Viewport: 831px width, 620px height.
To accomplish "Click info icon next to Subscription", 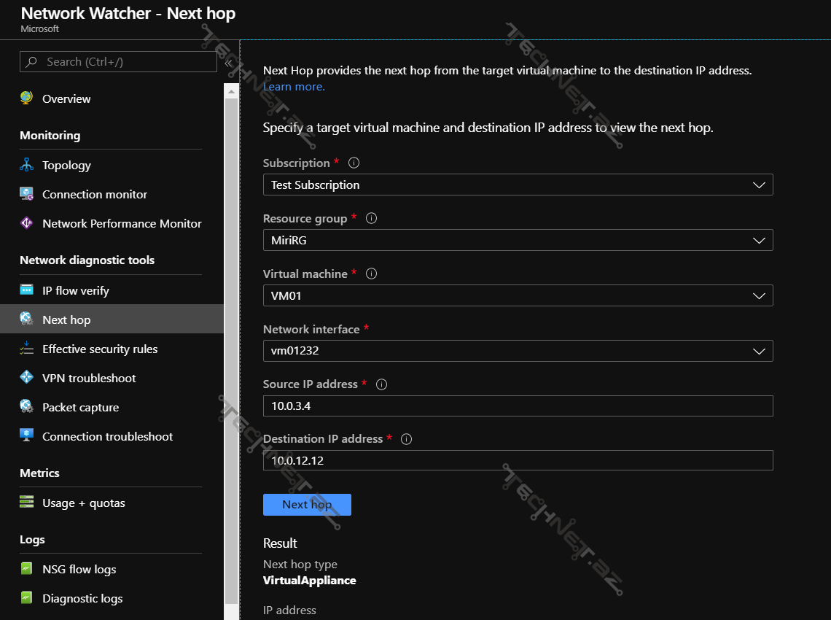I will pos(354,163).
